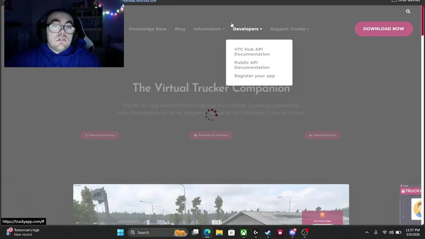This screenshot has height=239, width=425.
Task: Switch to Microsoft Edge in taskbar
Action: [x=207, y=232]
